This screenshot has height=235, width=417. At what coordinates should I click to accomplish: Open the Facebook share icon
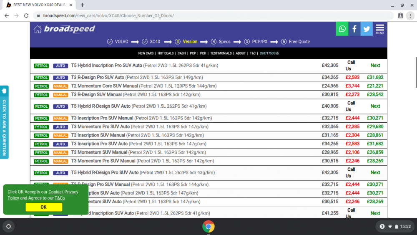354,29
